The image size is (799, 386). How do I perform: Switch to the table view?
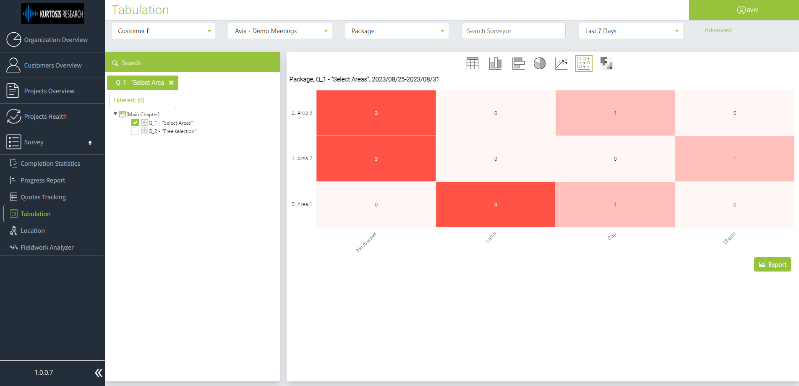coord(472,63)
